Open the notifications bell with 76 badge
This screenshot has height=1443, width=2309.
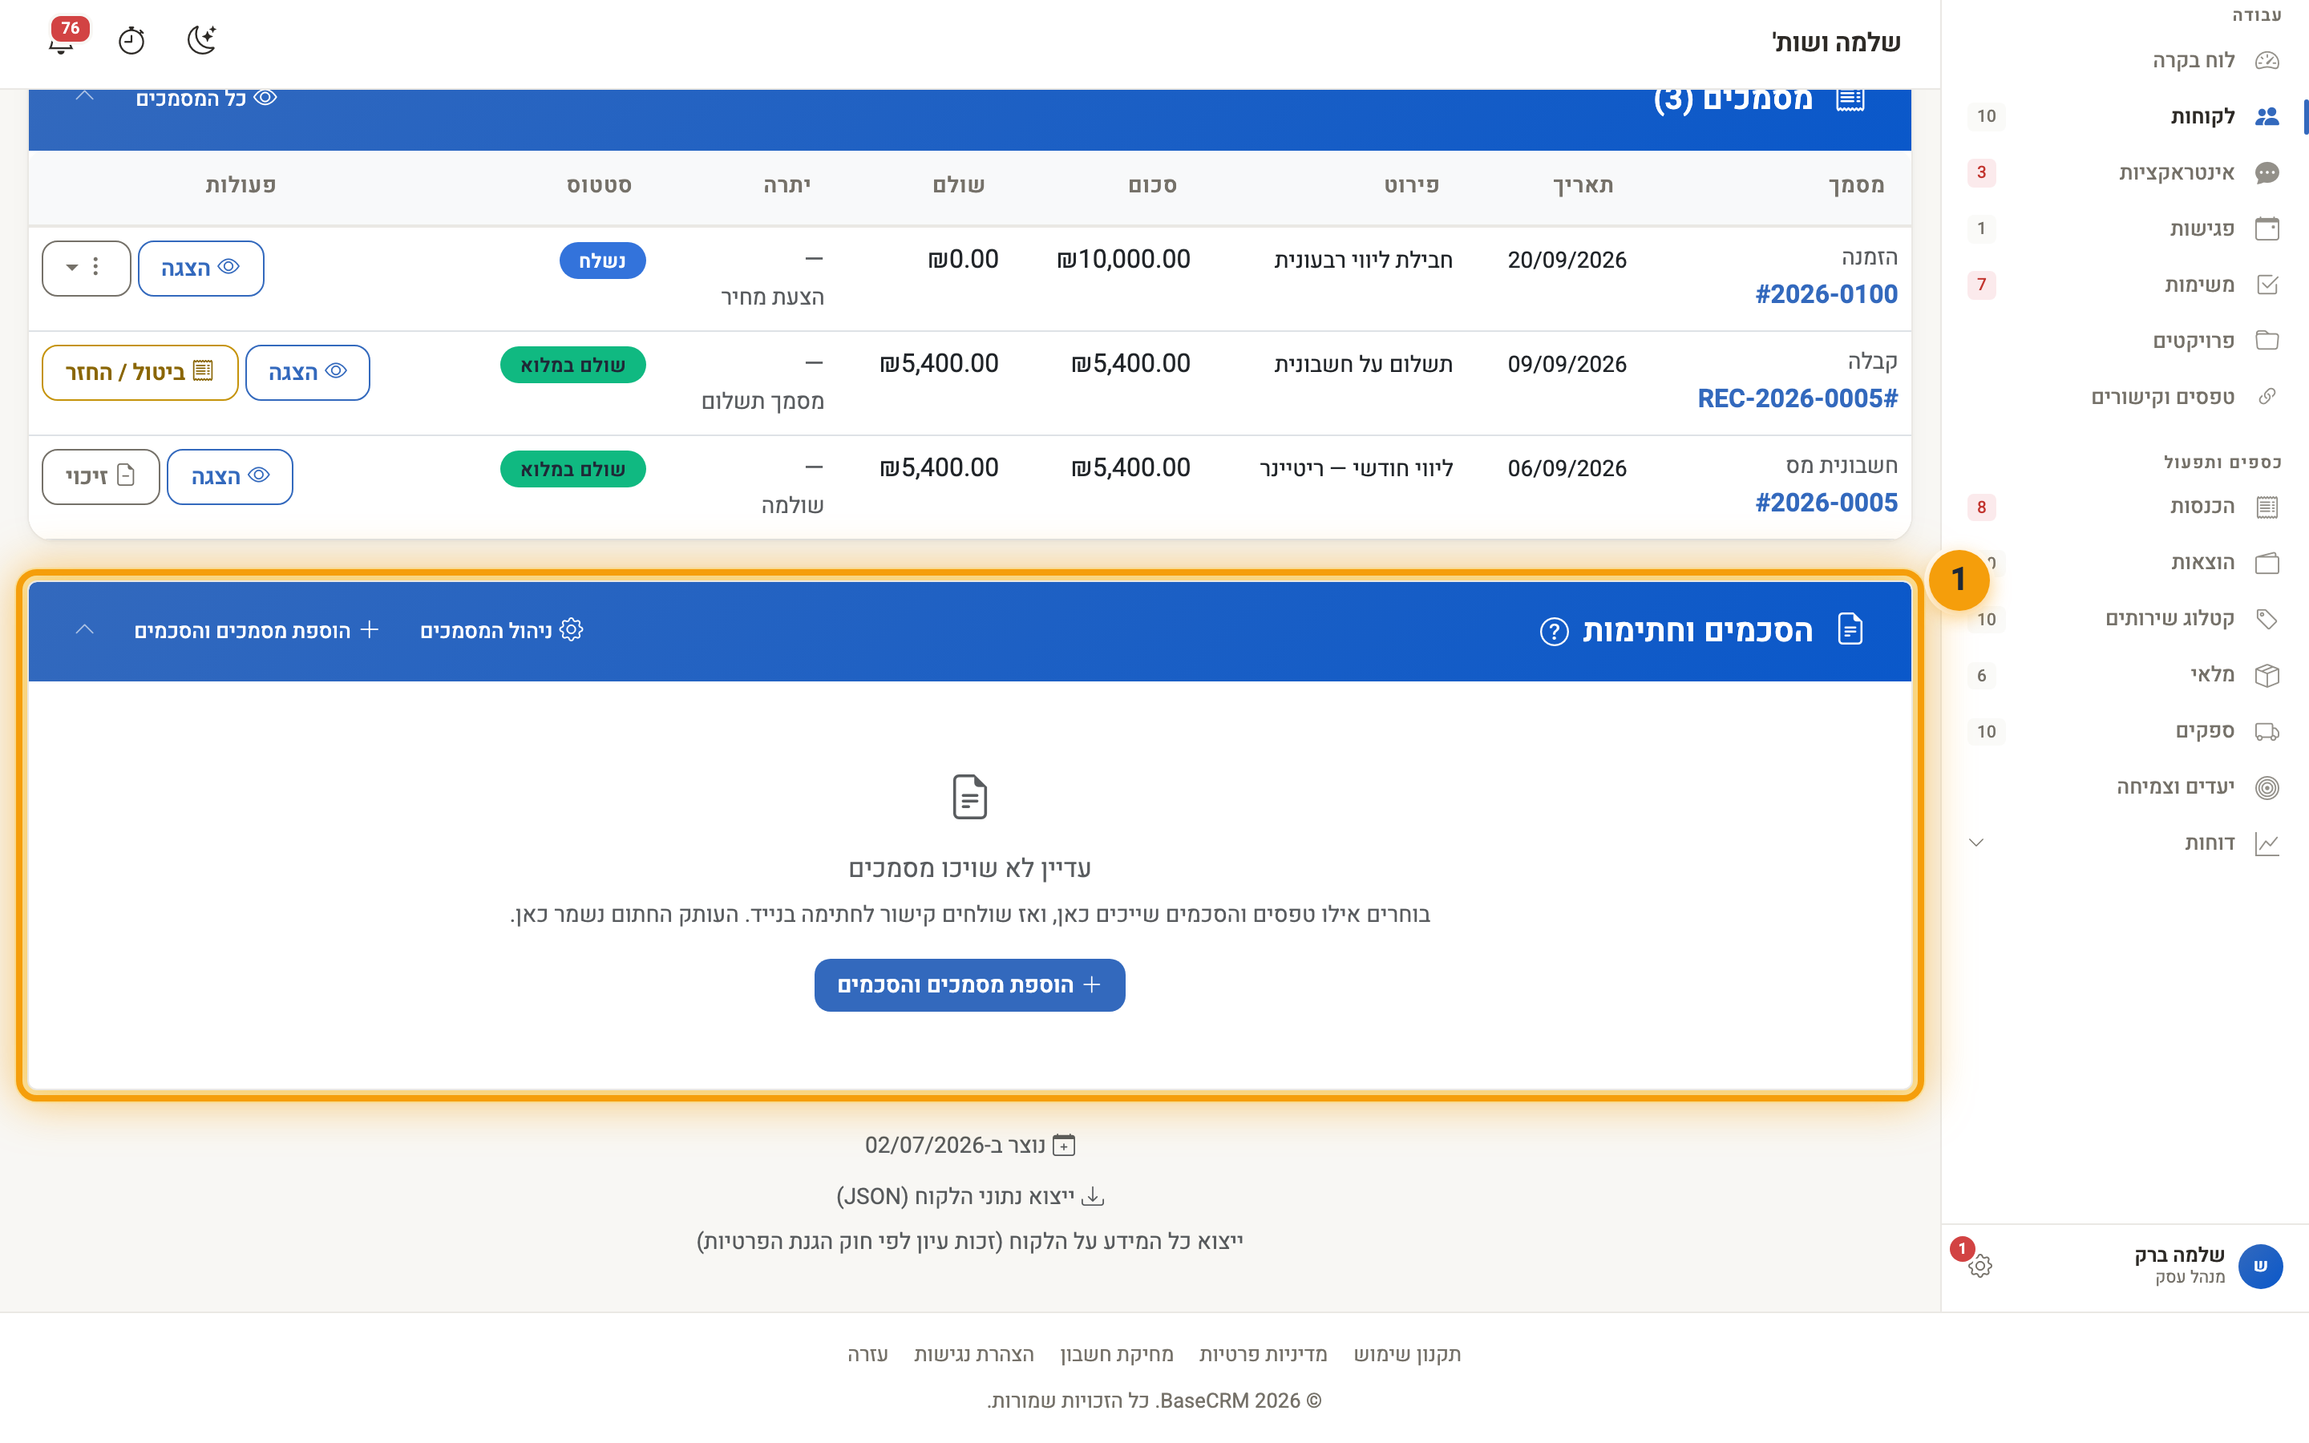click(x=63, y=40)
